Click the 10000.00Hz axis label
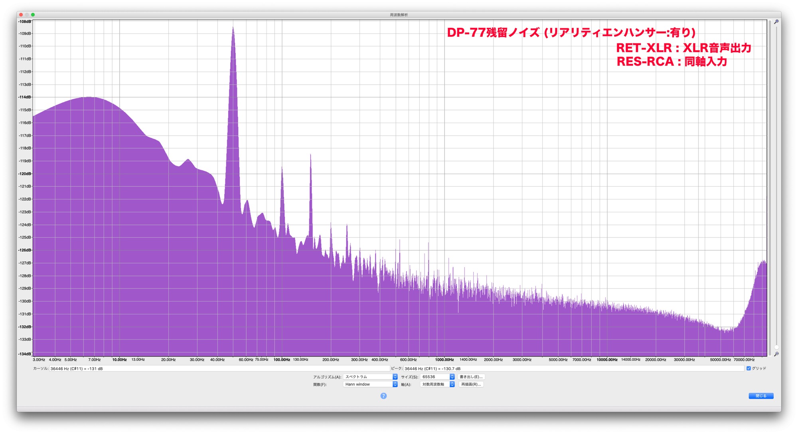The height and width of the screenshot is (434, 798). point(607,360)
